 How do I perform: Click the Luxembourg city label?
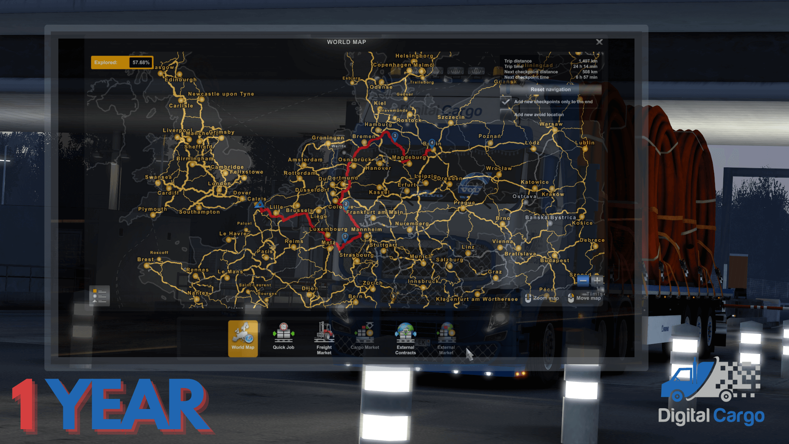coord(328,229)
